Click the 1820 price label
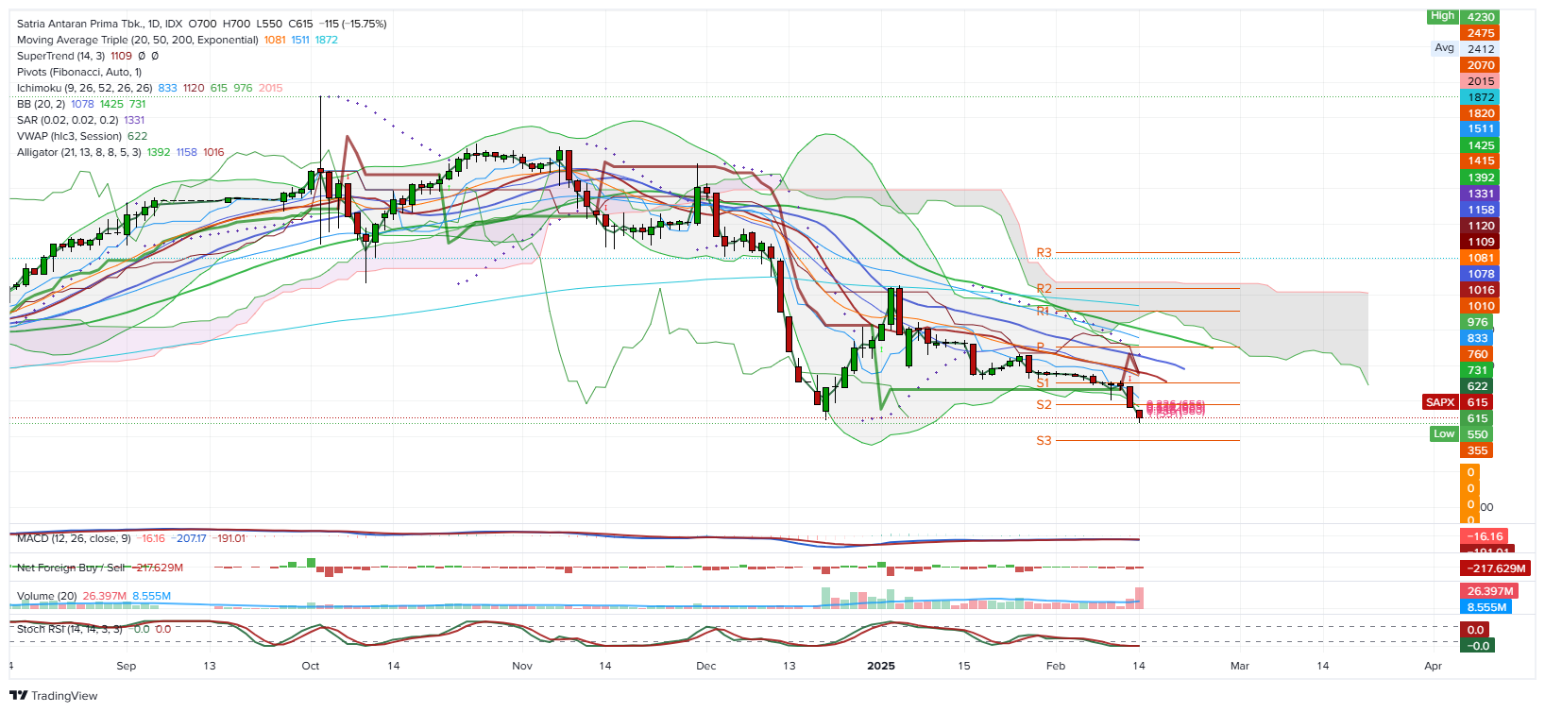Viewport: 1545px width, 712px height. [x=1480, y=113]
